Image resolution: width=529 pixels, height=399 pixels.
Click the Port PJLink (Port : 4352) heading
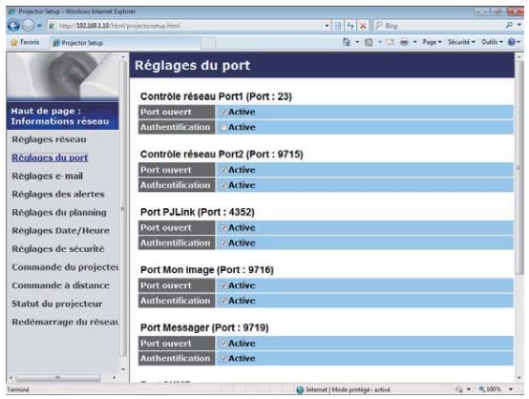point(198,212)
